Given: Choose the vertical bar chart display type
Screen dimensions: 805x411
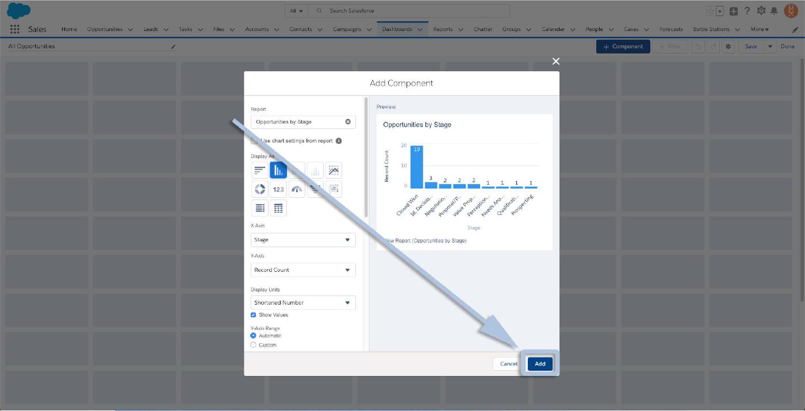Looking at the screenshot, I should tap(278, 170).
